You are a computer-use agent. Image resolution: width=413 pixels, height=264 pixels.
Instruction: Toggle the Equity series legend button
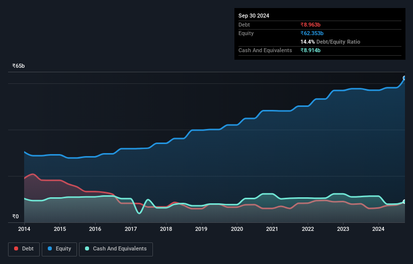pos(59,249)
